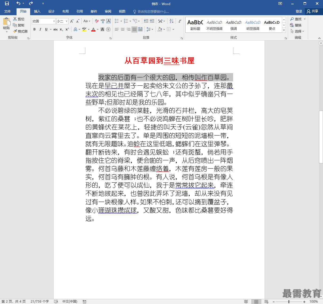Open the phonetic guide (wén) tool
323x304 pixels.
(x=103, y=21)
